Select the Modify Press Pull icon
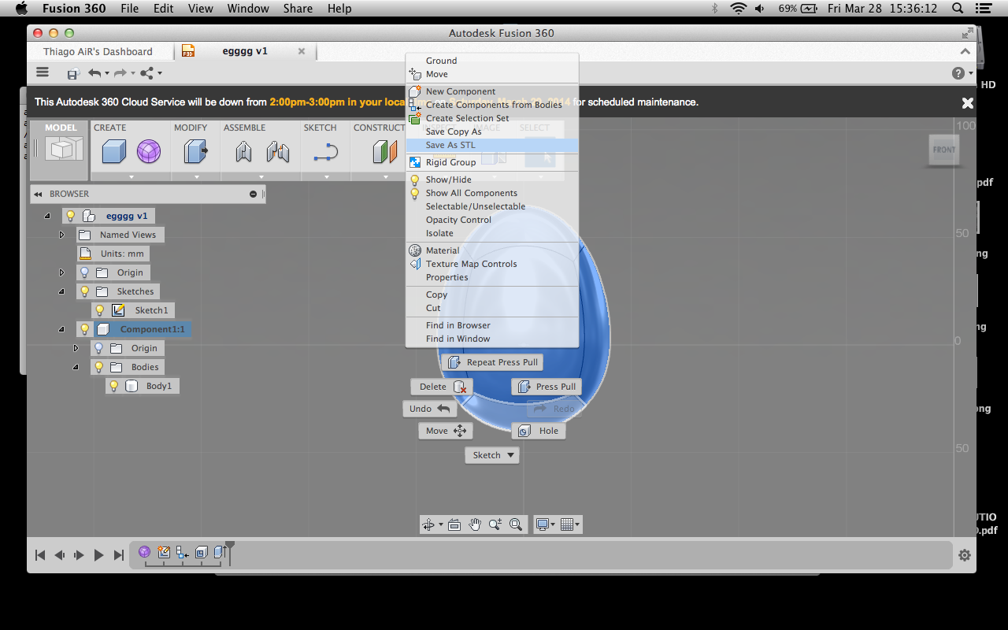The width and height of the screenshot is (1008, 630). 195,150
